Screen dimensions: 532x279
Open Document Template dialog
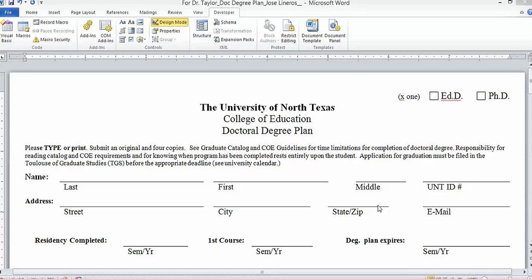pyautogui.click(x=312, y=31)
